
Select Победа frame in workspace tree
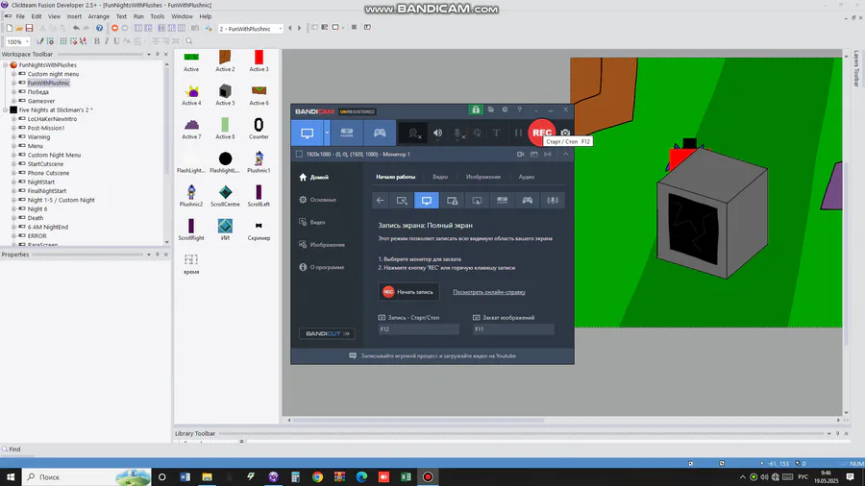click(x=38, y=92)
